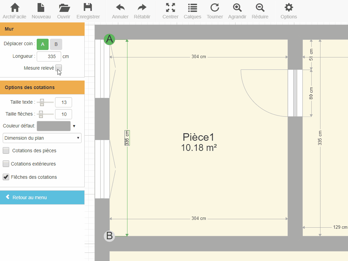Redo action with Rétablir

pos(142,11)
